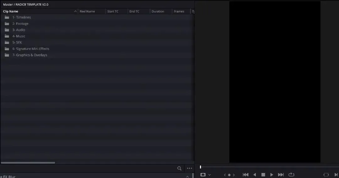The image size is (339, 178).
Task: Select the 5- SFX row text
Action: click(x=17, y=42)
